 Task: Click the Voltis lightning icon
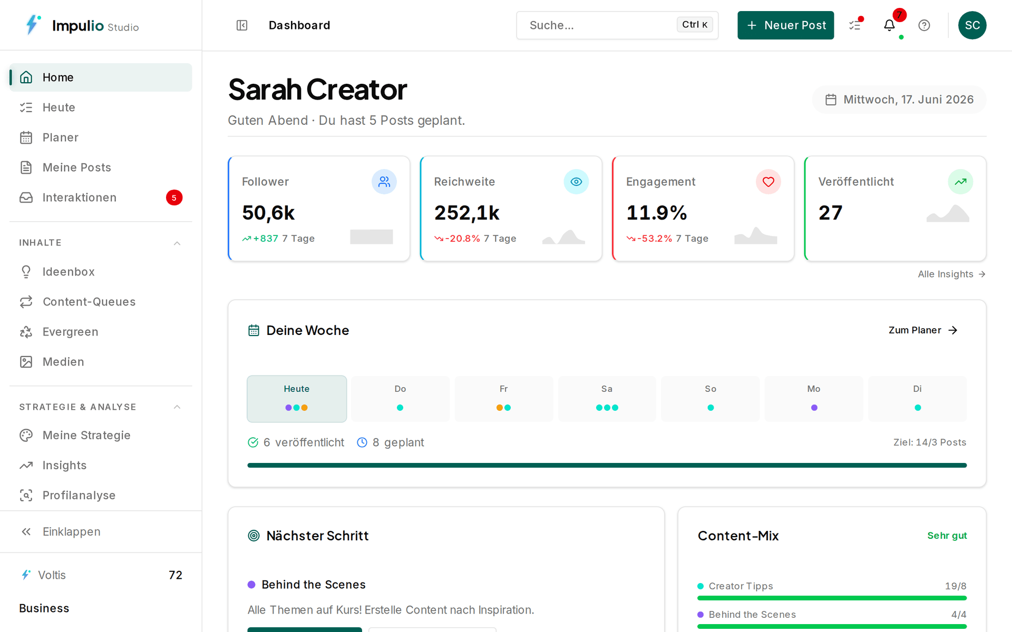[x=26, y=575]
